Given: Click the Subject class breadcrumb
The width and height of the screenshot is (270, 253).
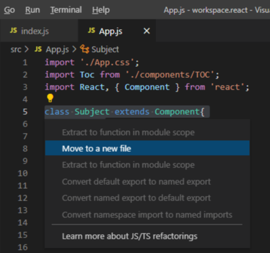Looking at the screenshot, I should click(x=105, y=49).
